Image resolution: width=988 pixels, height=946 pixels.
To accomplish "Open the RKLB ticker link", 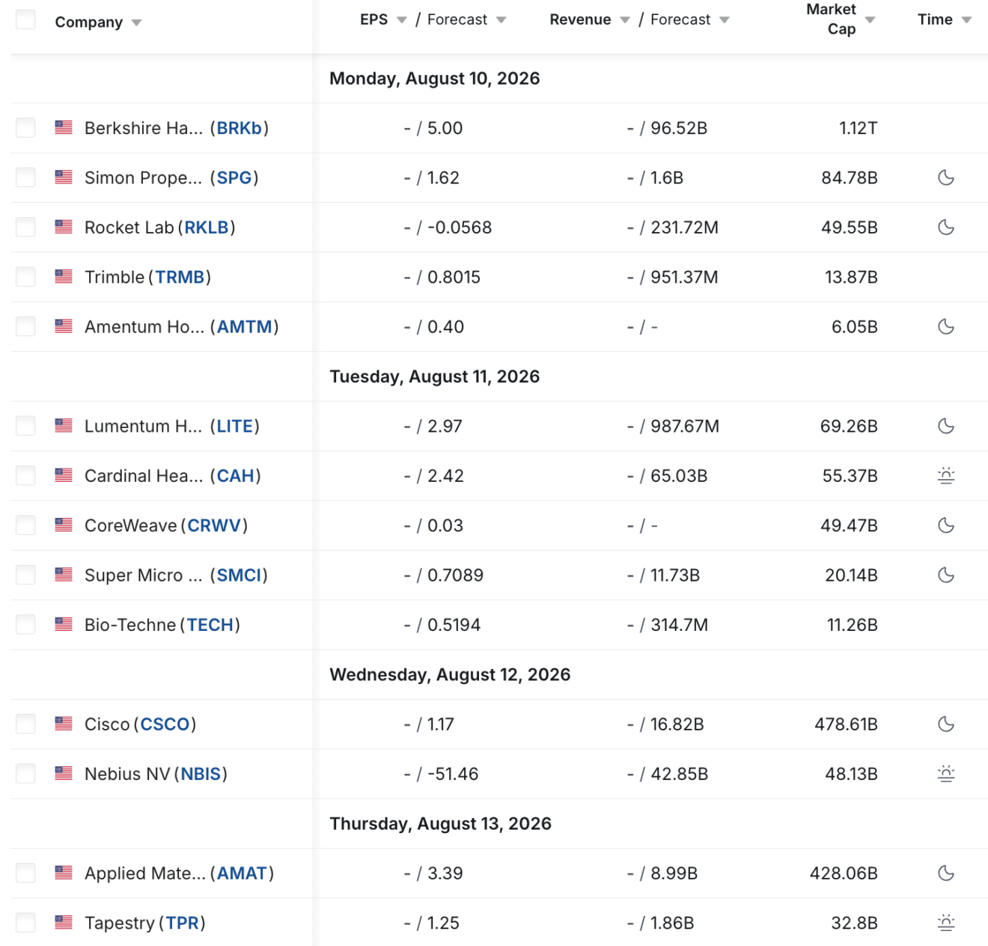I will click(x=207, y=228).
